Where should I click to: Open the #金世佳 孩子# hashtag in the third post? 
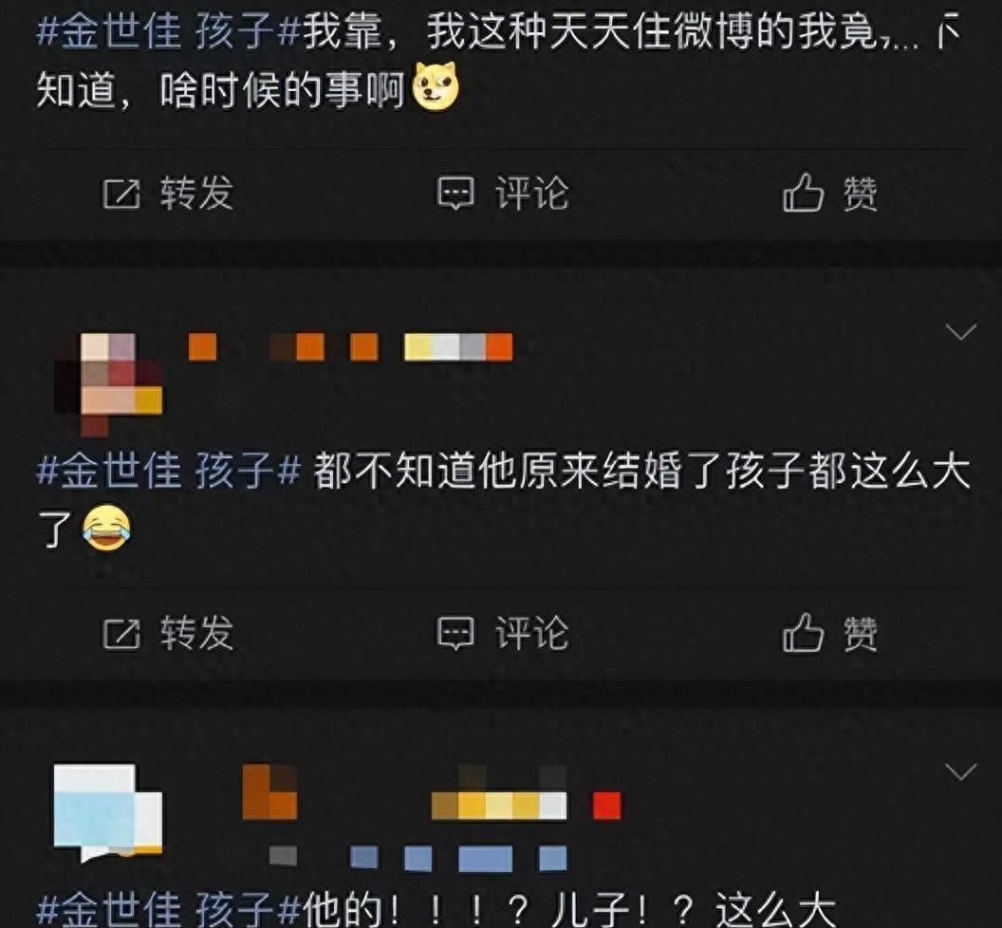(169, 910)
